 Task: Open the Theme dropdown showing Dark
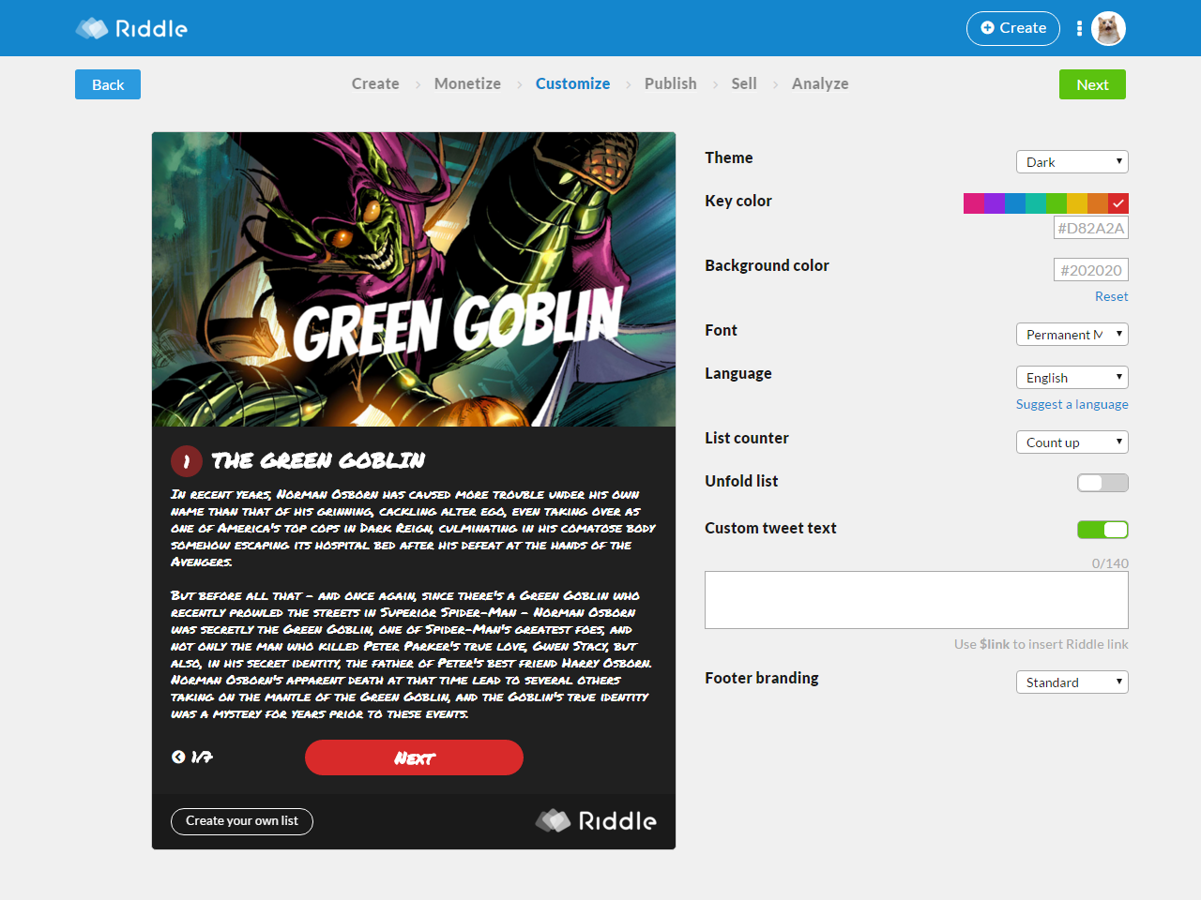tap(1072, 162)
